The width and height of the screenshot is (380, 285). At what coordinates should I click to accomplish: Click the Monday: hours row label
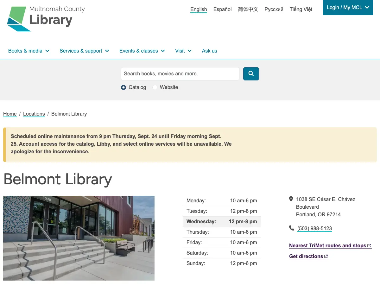196,201
